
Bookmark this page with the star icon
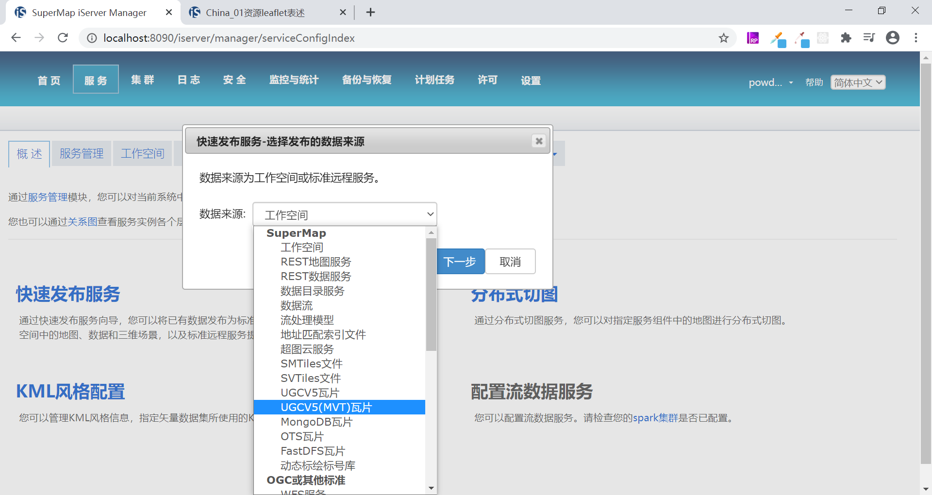click(723, 38)
